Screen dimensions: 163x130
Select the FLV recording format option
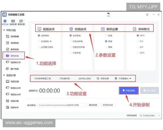[x=137, y=41]
